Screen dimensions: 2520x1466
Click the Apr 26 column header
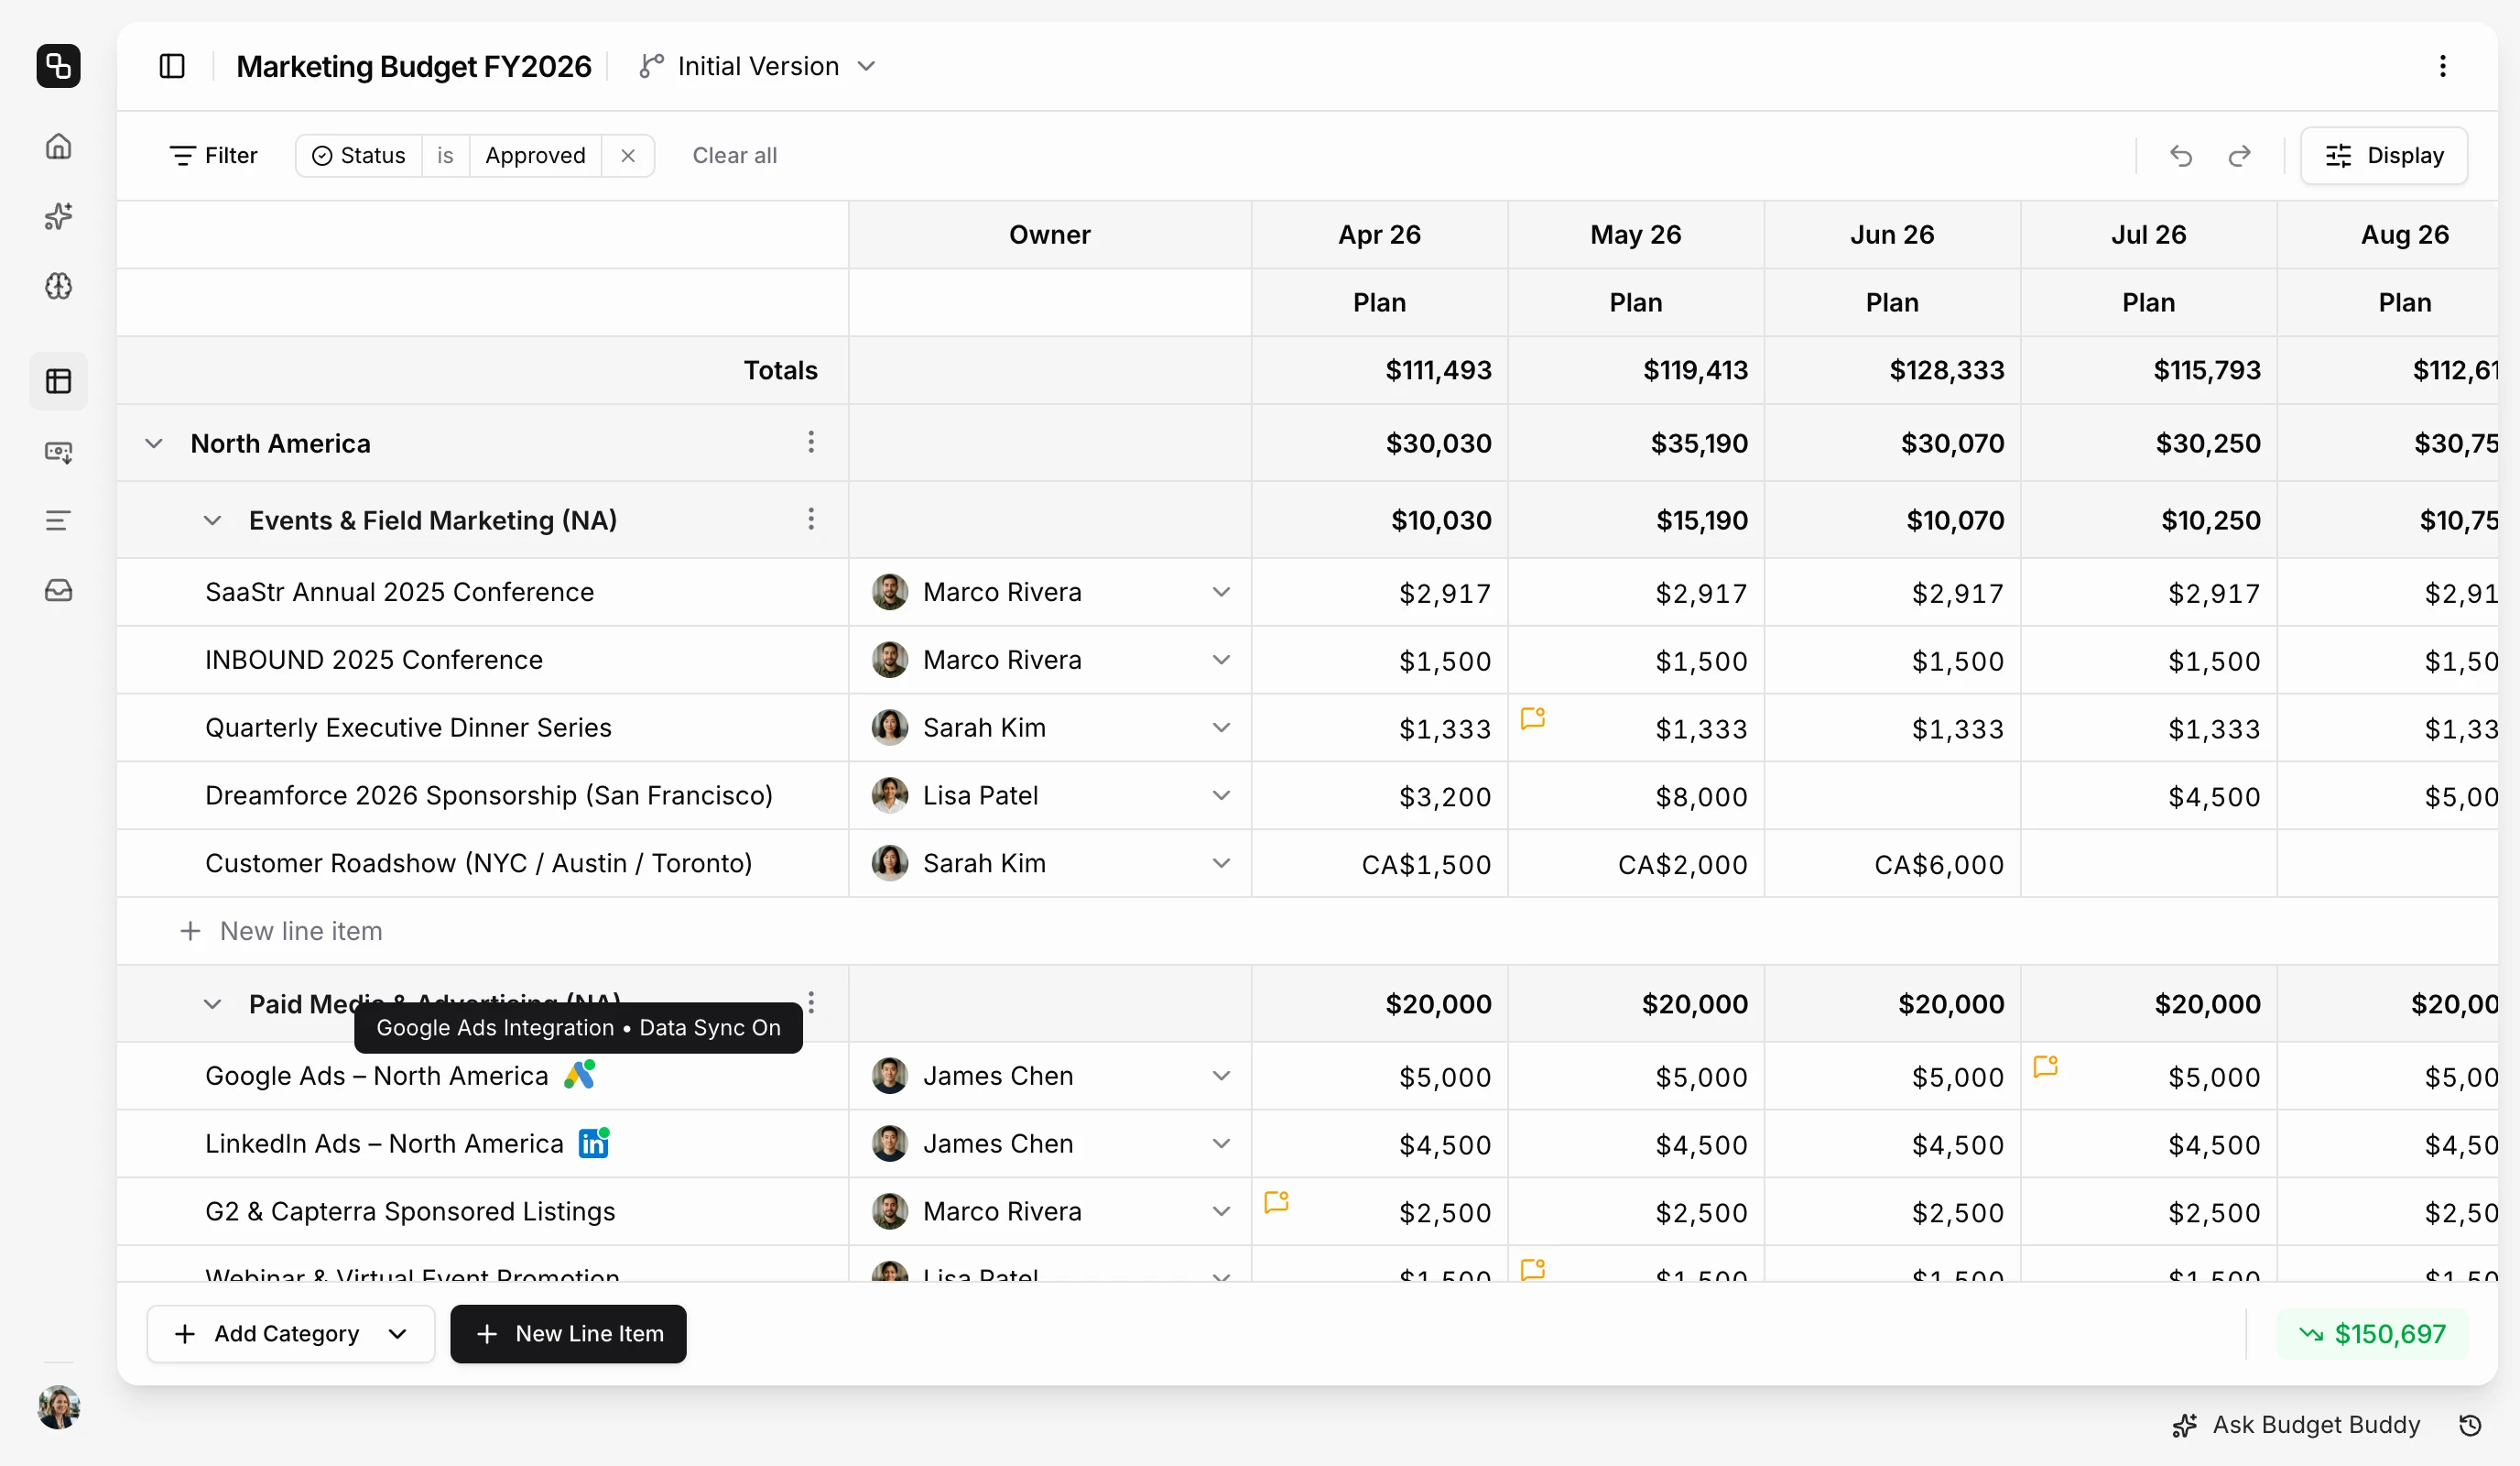(x=1379, y=235)
